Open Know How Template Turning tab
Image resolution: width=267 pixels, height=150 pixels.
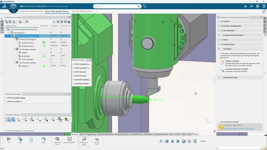click(x=32, y=11)
